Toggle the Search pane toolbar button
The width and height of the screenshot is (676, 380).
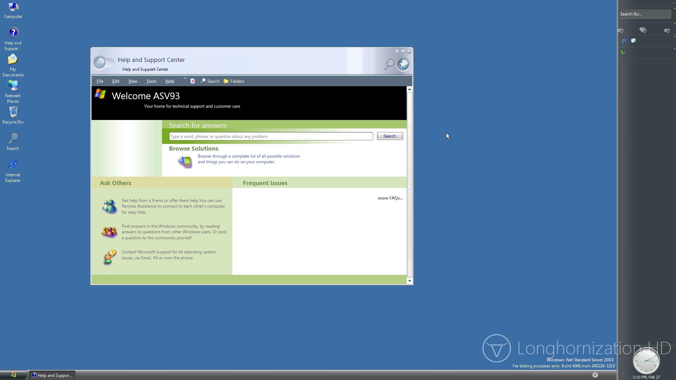210,81
